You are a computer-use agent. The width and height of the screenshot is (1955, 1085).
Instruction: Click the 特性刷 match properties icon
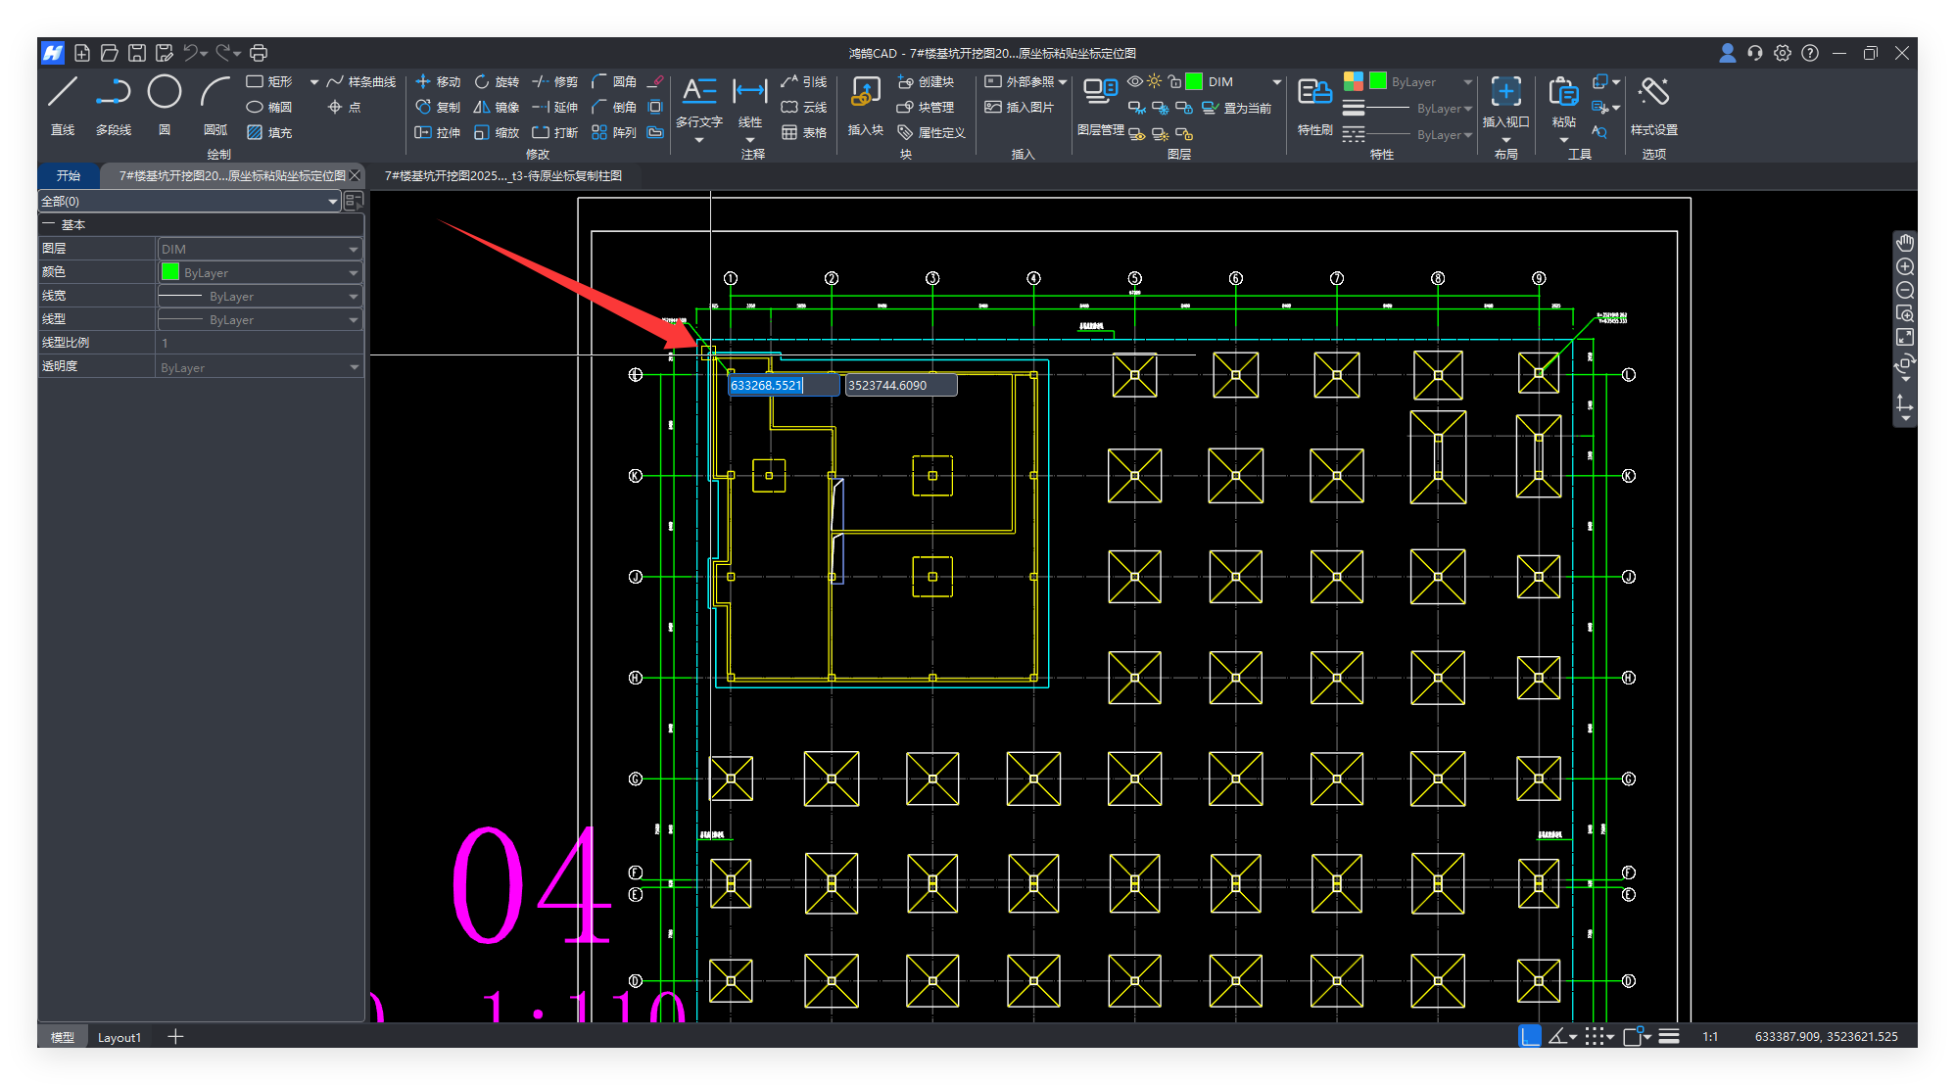click(1314, 93)
